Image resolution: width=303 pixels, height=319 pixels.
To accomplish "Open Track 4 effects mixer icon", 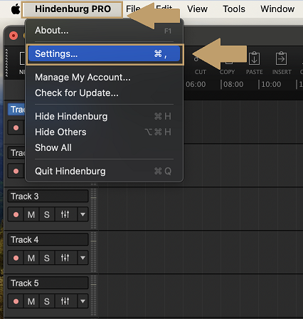I will point(65,258).
